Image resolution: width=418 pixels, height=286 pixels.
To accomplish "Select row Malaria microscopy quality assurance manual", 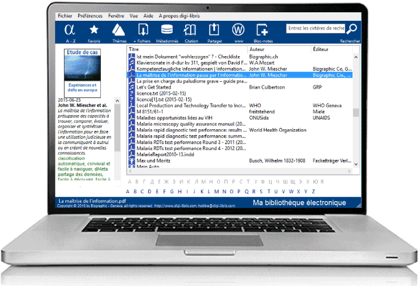I will (240, 124).
